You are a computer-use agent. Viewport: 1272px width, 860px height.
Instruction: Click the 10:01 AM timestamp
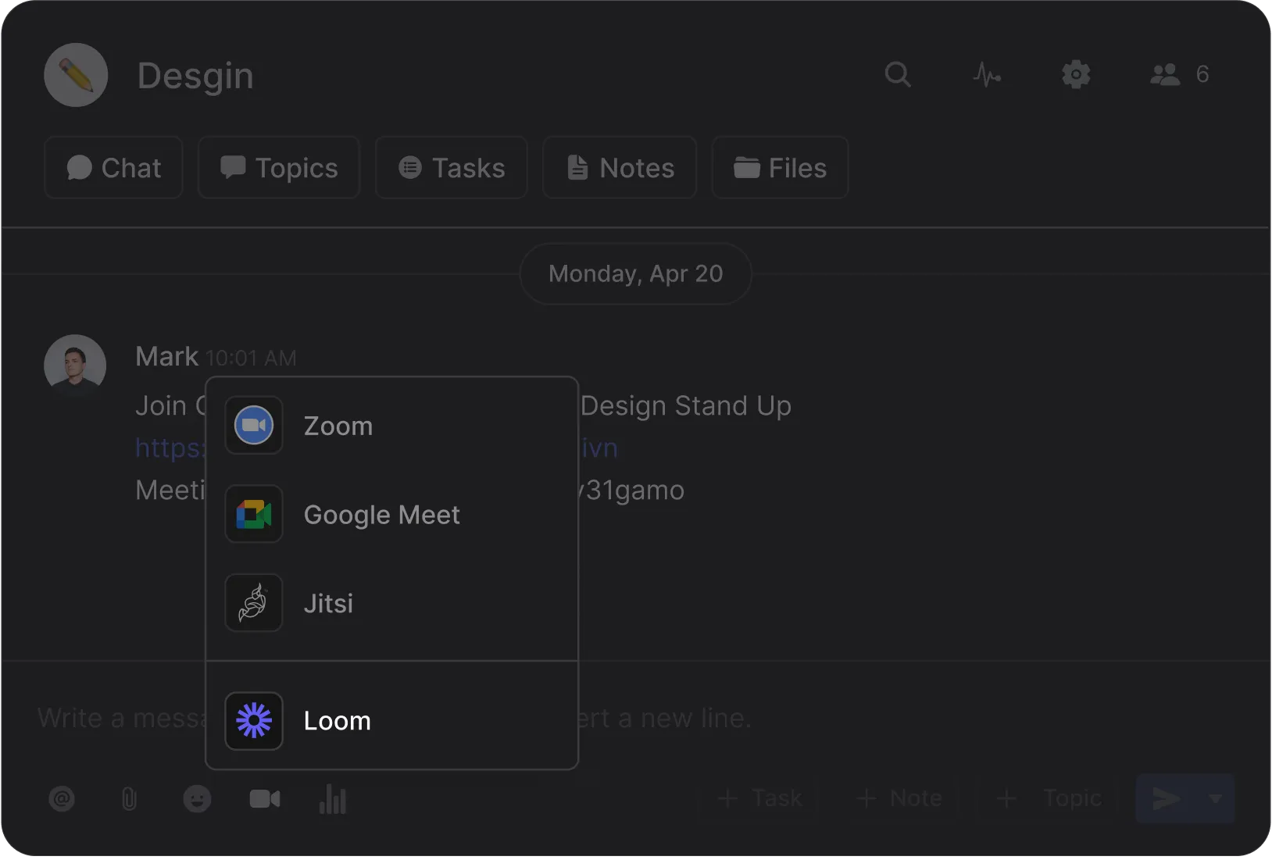[251, 359]
